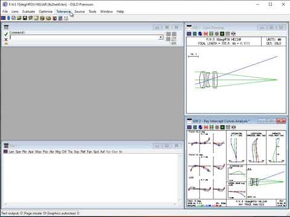
Task: Click the black square icon in Ray Intercept toolbar
Action: pyautogui.click(x=222, y=127)
